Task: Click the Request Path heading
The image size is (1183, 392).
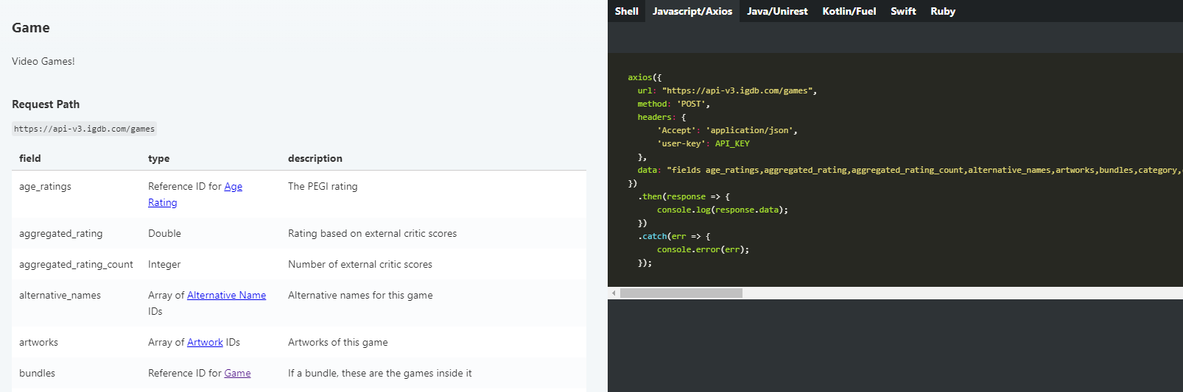Action: point(46,104)
